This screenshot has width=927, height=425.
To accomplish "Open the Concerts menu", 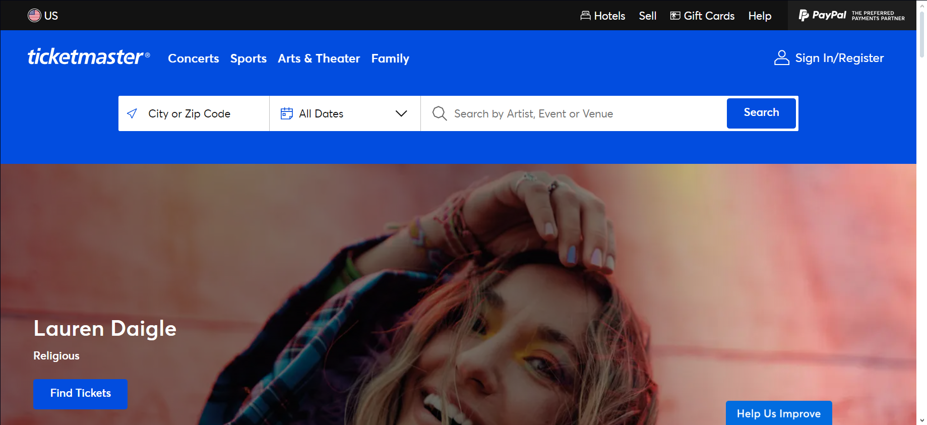I will pos(194,58).
